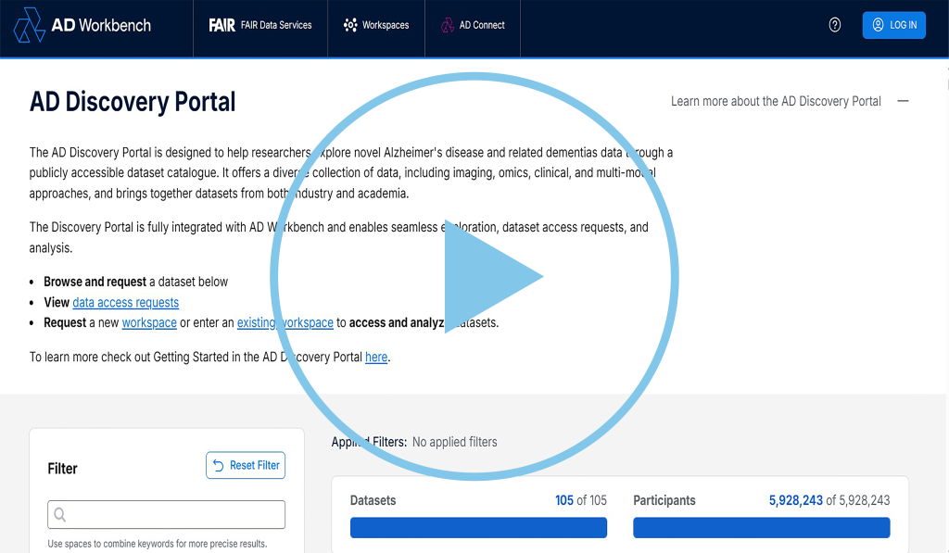The image size is (949, 553).
Task: Click the Datasets count '105 of 105'
Action: [x=581, y=500]
